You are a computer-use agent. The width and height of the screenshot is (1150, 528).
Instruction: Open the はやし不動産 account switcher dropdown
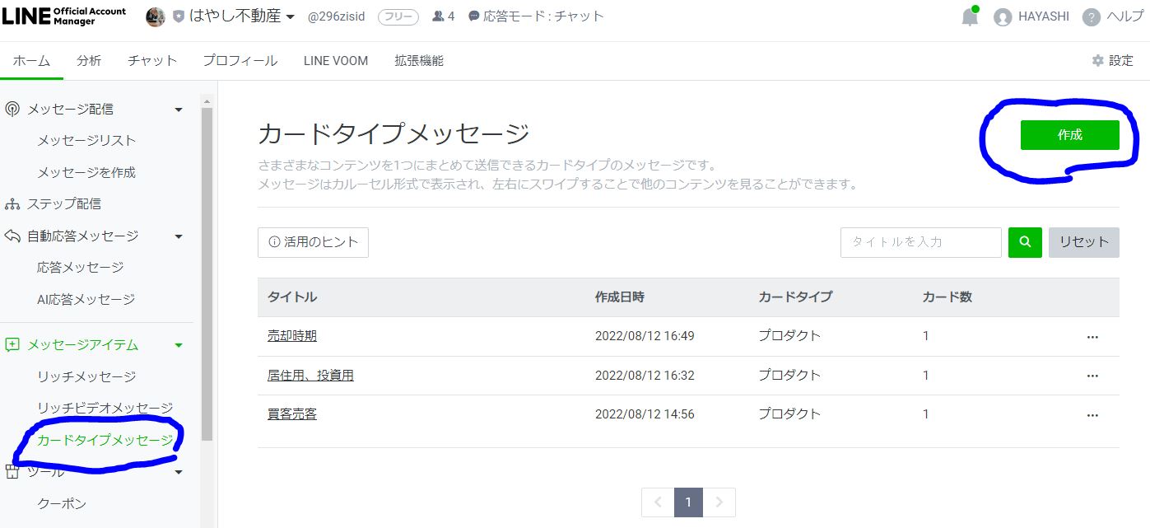coord(290,17)
